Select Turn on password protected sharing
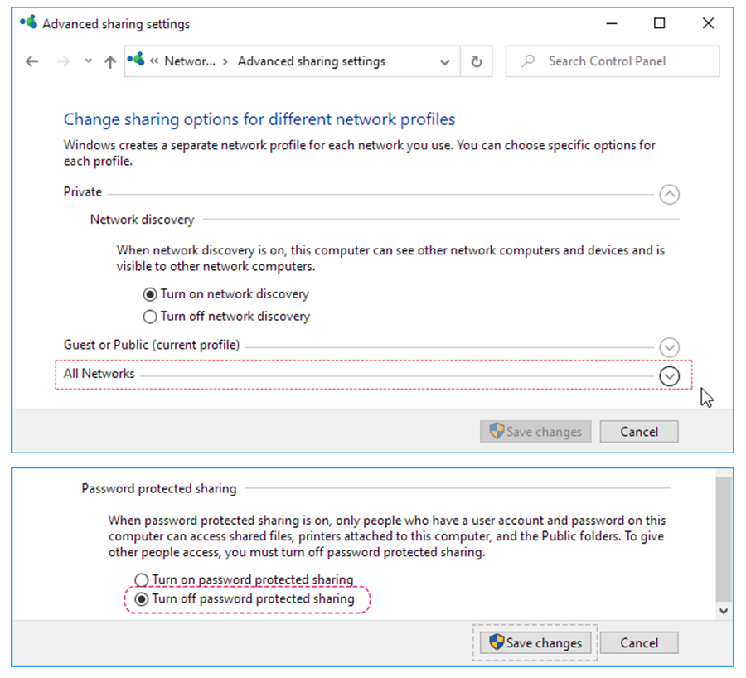 tap(142, 580)
